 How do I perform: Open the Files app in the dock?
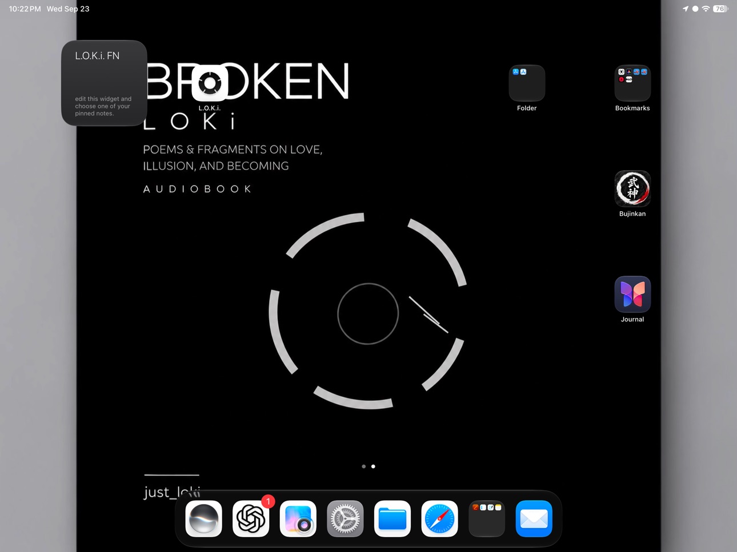pyautogui.click(x=392, y=519)
